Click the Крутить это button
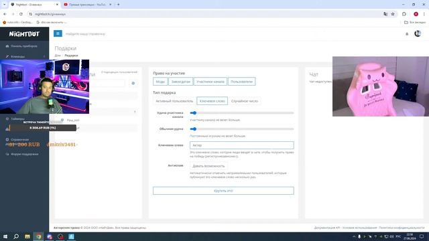Viewport: 429px width, 241px height. click(x=223, y=191)
